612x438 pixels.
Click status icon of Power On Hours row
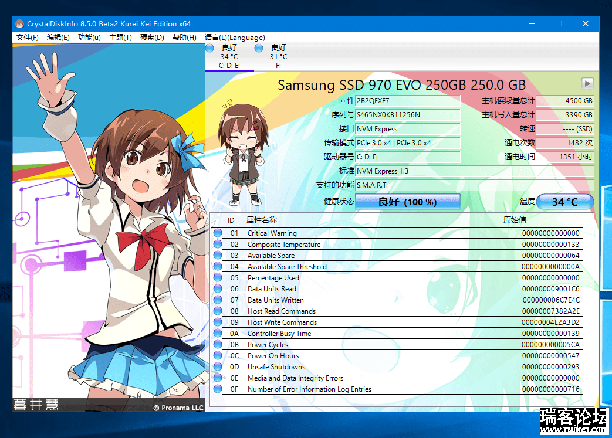(218, 356)
